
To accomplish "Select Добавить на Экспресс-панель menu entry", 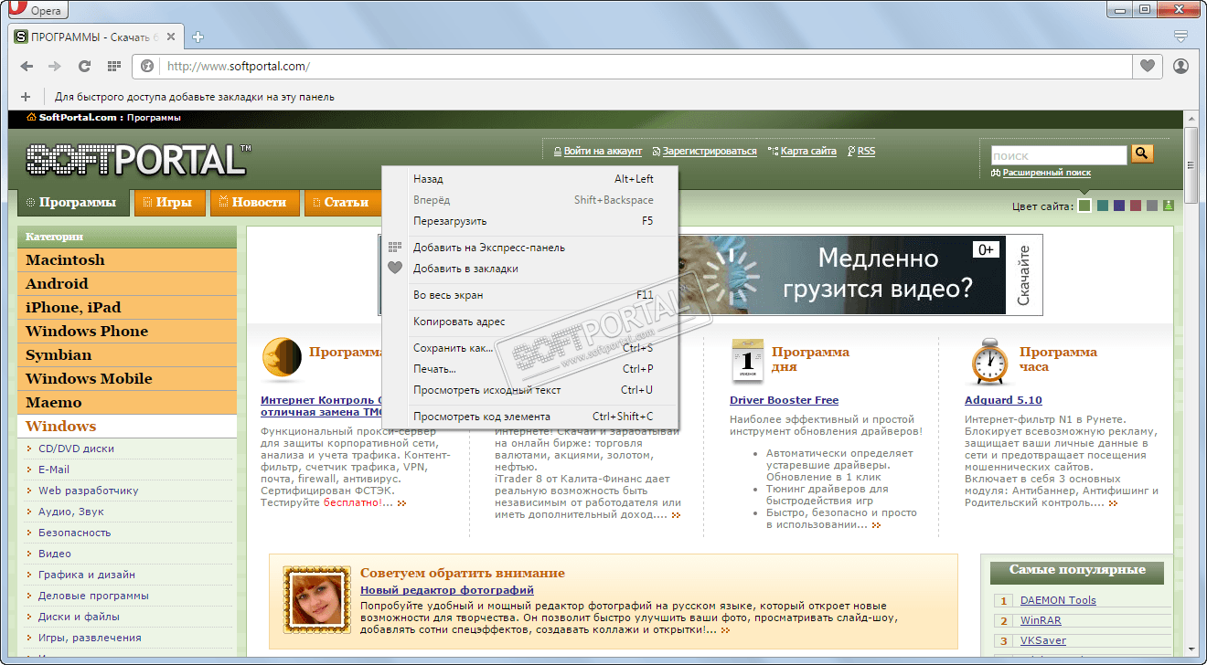I will pyautogui.click(x=529, y=248).
